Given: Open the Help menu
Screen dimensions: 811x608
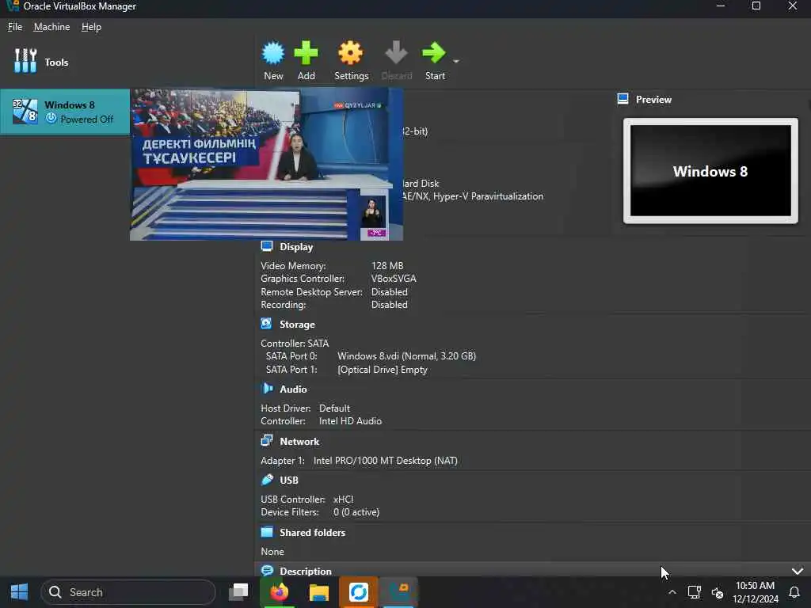Looking at the screenshot, I should (x=91, y=27).
